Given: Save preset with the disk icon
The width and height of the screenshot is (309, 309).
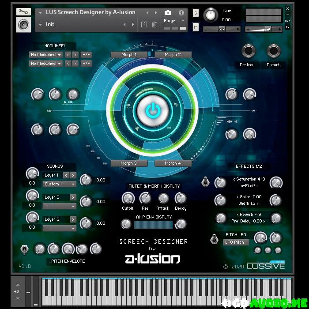Looking at the screenshot, I should pyautogui.click(x=144, y=25).
